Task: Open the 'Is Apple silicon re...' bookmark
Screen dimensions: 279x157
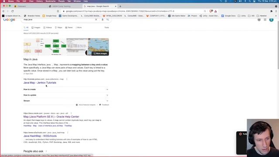Action: (x=12, y=16)
